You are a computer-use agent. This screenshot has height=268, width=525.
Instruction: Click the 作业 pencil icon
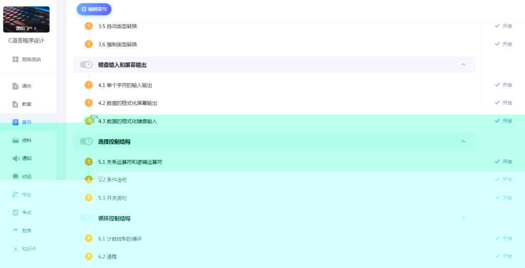15,194
